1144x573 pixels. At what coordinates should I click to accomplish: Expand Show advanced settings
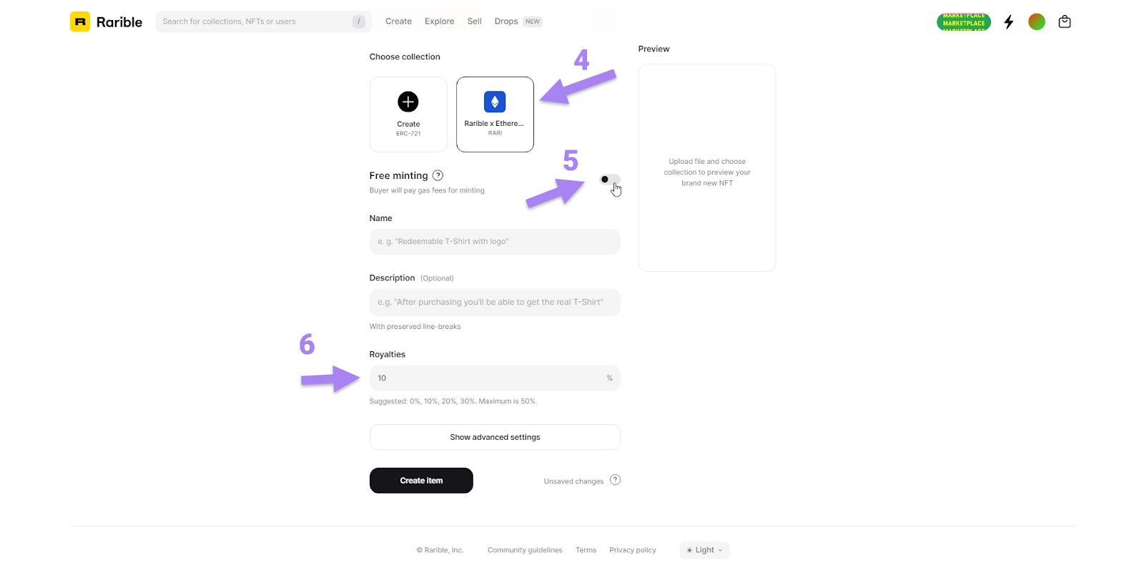coord(495,437)
